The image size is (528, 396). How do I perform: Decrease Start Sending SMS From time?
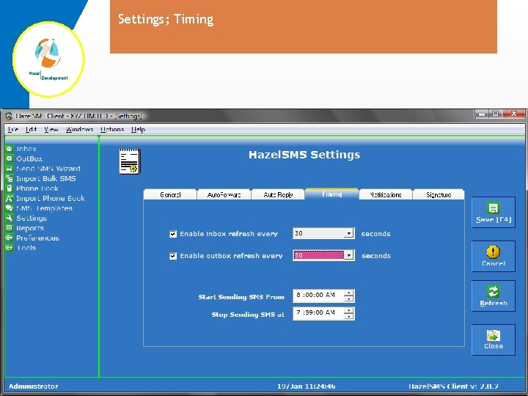349,298
